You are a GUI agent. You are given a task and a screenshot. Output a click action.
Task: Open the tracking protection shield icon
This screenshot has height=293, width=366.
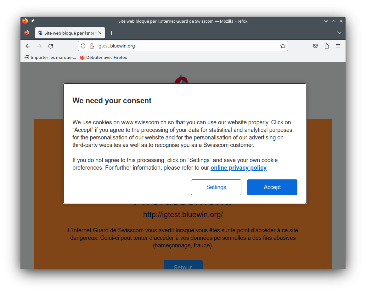[83, 46]
